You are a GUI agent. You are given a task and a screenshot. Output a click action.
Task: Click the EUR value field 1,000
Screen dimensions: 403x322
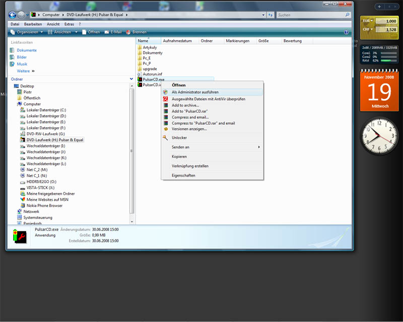(386, 21)
